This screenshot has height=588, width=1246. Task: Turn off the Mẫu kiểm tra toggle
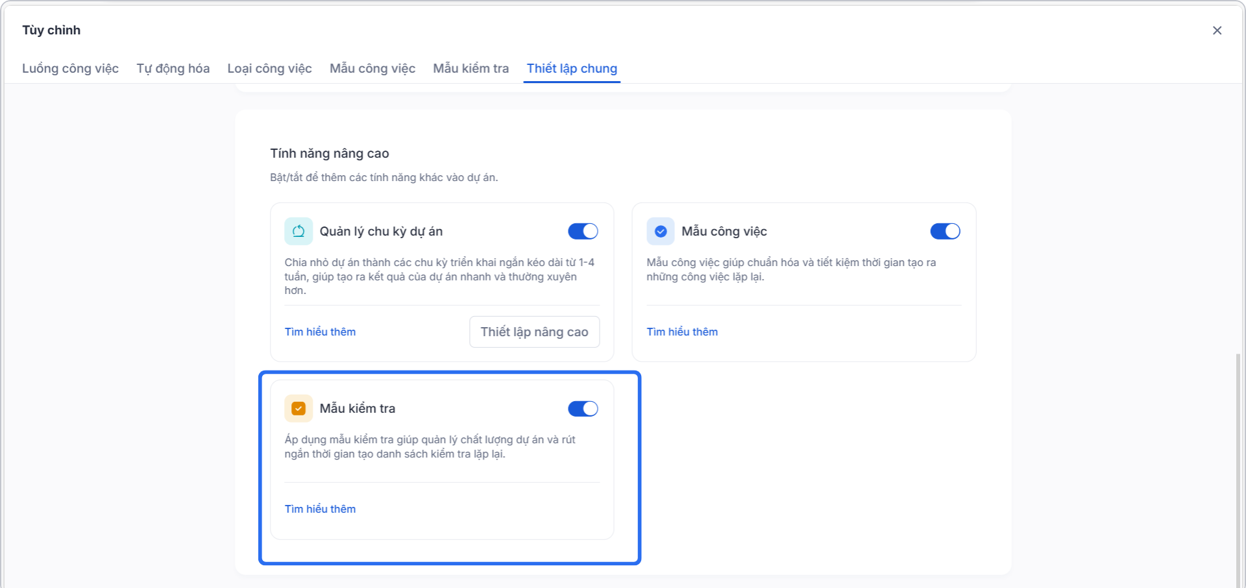click(583, 408)
